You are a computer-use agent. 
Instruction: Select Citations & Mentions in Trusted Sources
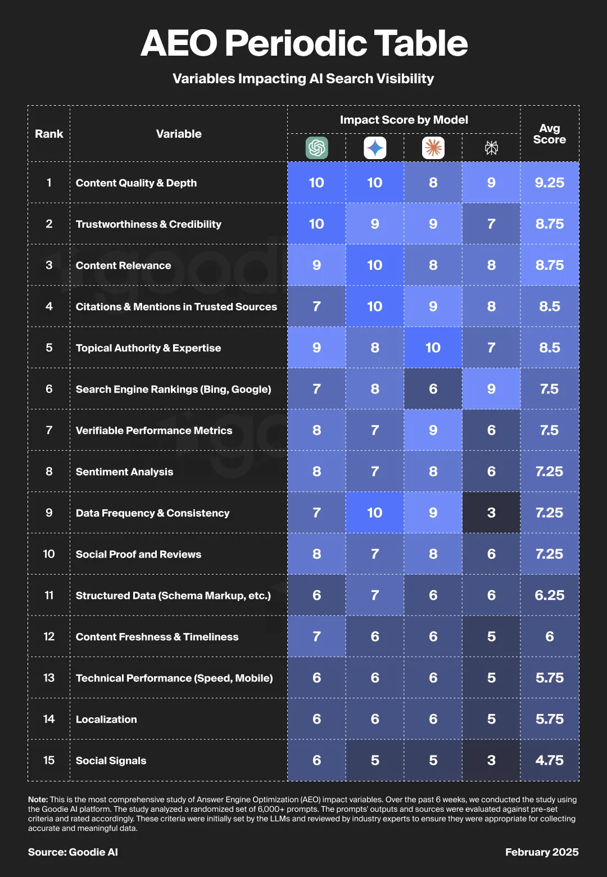[x=176, y=306]
